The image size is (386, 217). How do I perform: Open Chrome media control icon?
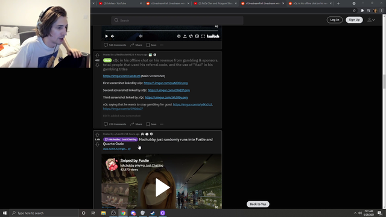[369, 11]
